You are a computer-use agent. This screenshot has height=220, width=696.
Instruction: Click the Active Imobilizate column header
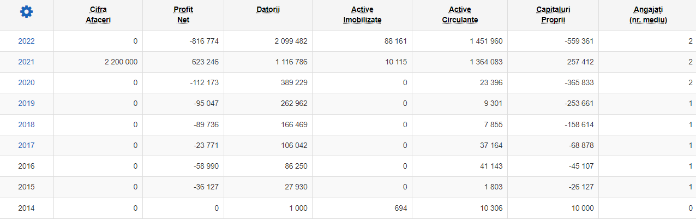click(x=362, y=15)
